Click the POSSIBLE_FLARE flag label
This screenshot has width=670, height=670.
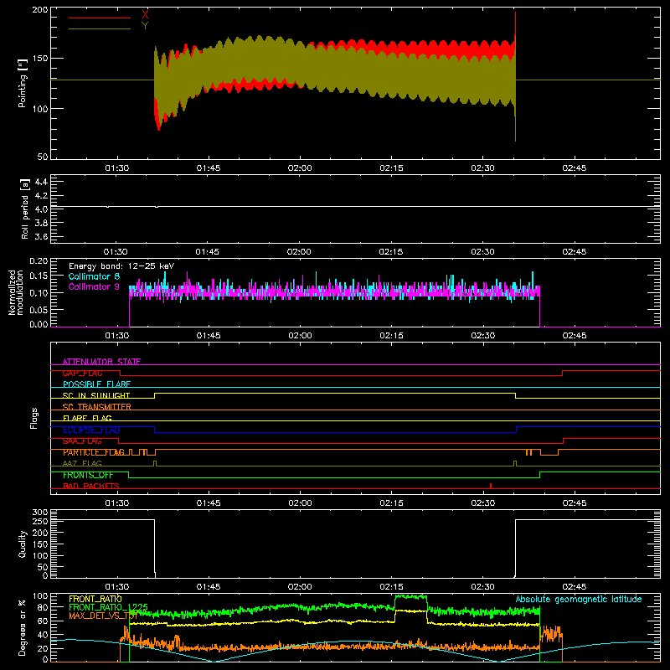tap(96, 384)
